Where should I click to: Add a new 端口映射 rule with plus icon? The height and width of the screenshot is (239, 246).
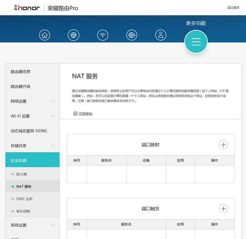[223, 145]
